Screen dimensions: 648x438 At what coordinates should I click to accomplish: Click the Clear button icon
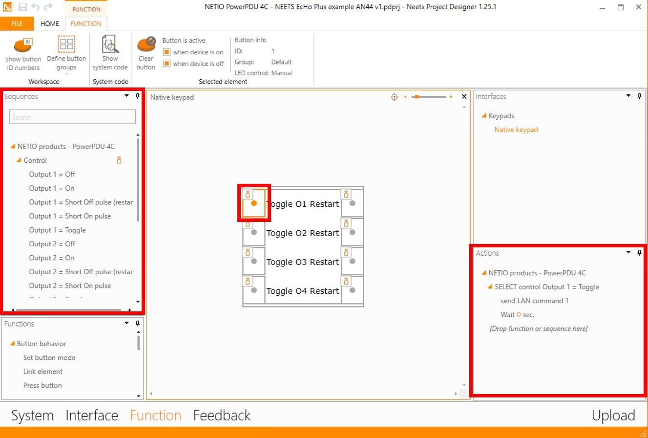[x=146, y=44]
